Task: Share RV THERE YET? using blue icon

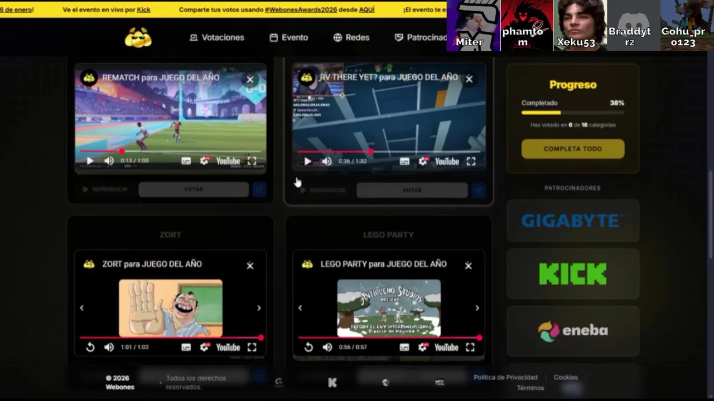Action: [478, 190]
